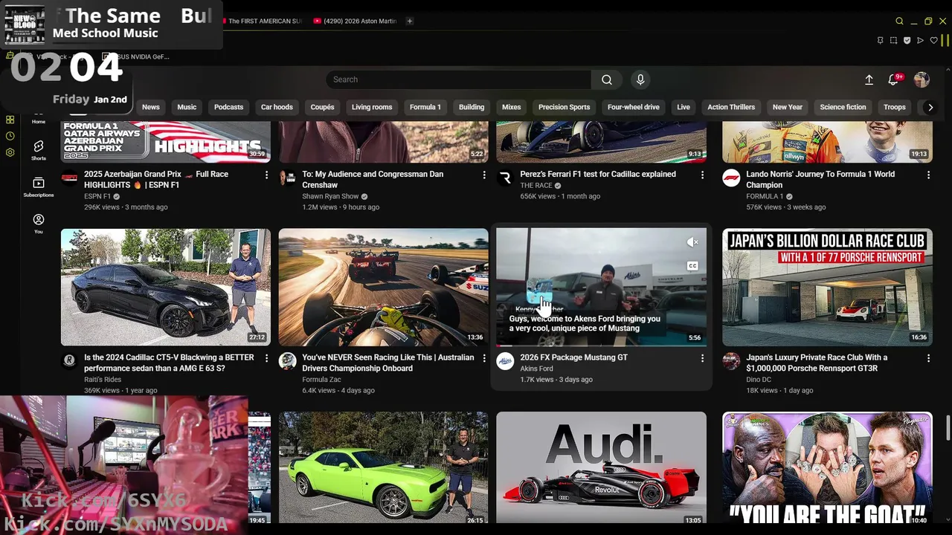Select the News category chip
The width and height of the screenshot is (952, 535).
(x=151, y=107)
